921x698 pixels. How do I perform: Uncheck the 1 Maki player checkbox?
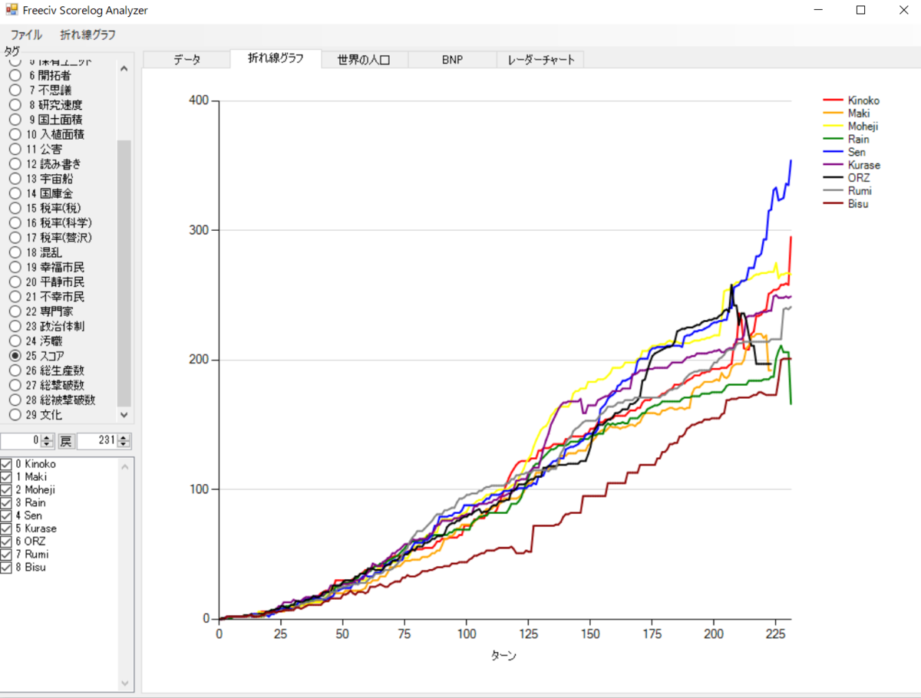6,477
